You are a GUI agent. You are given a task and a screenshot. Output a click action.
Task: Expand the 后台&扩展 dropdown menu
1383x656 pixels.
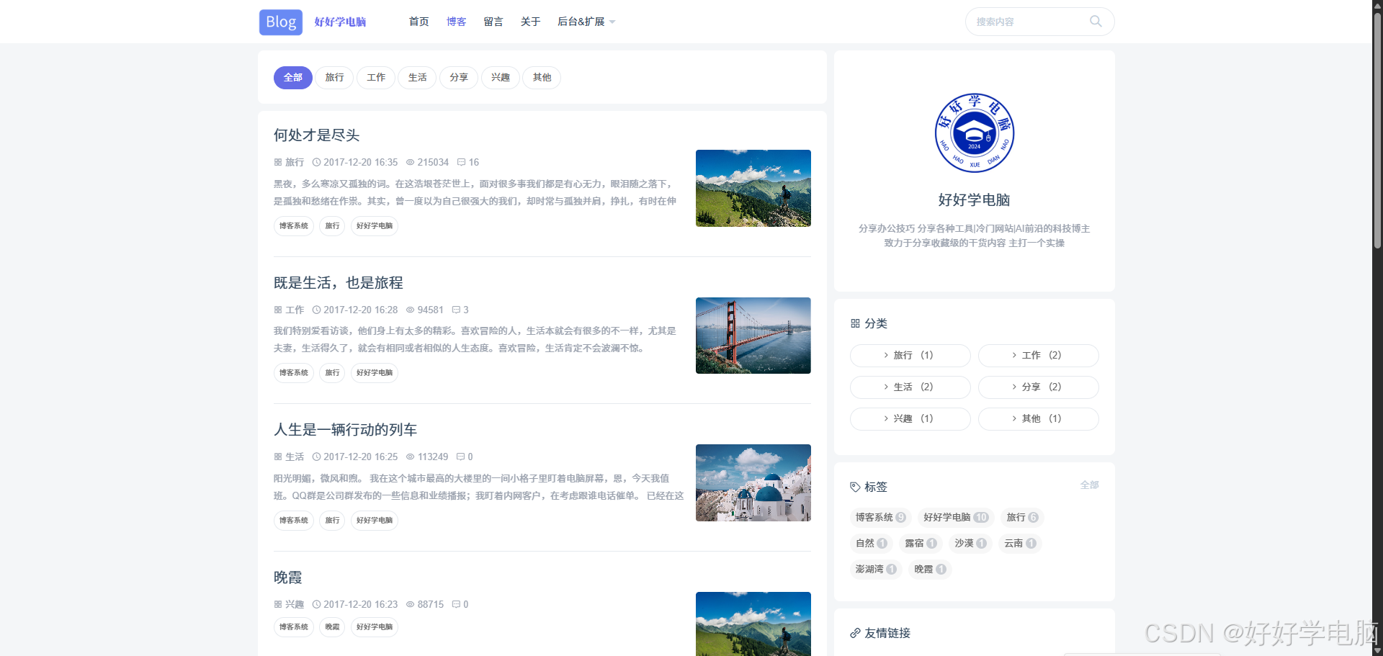[x=586, y=22]
